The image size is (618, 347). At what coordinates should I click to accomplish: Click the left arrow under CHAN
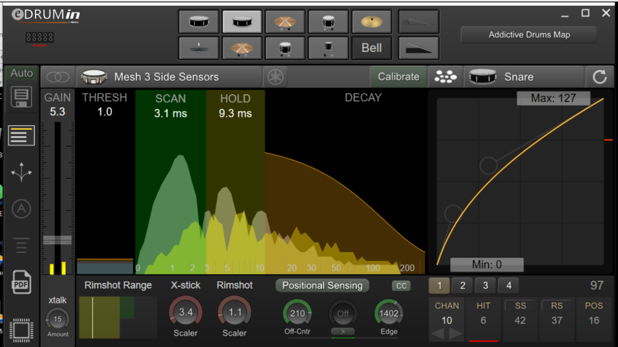438,334
